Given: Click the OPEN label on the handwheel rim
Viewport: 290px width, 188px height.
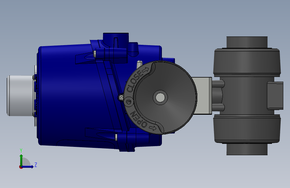Looking at the screenshot, I should point(139,119).
